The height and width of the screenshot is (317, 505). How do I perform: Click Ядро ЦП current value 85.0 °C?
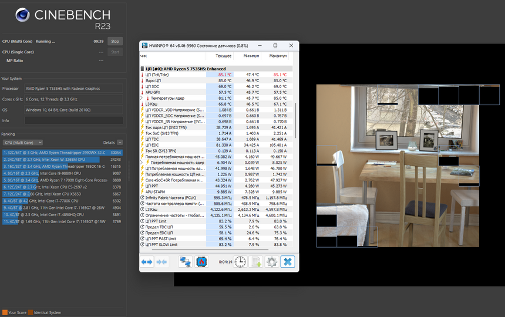click(x=225, y=81)
